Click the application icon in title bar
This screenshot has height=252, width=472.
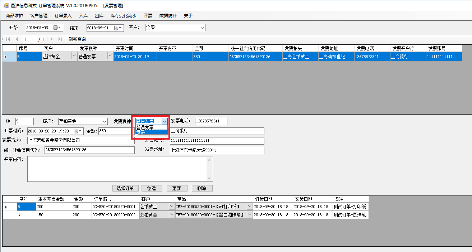pos(6,5)
